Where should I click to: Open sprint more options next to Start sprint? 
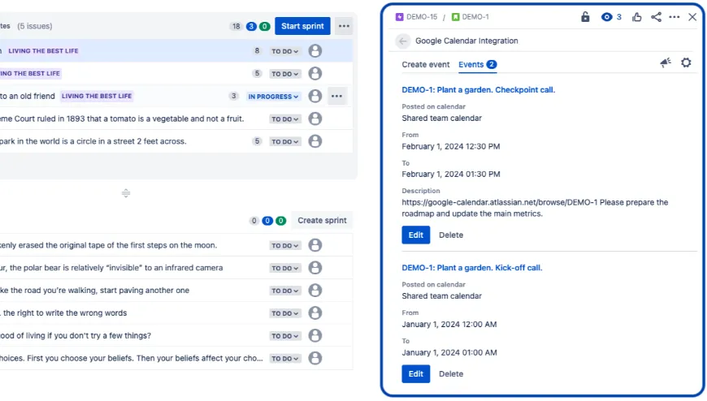(344, 26)
